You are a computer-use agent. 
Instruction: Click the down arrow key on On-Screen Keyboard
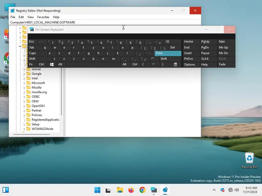click(x=153, y=64)
